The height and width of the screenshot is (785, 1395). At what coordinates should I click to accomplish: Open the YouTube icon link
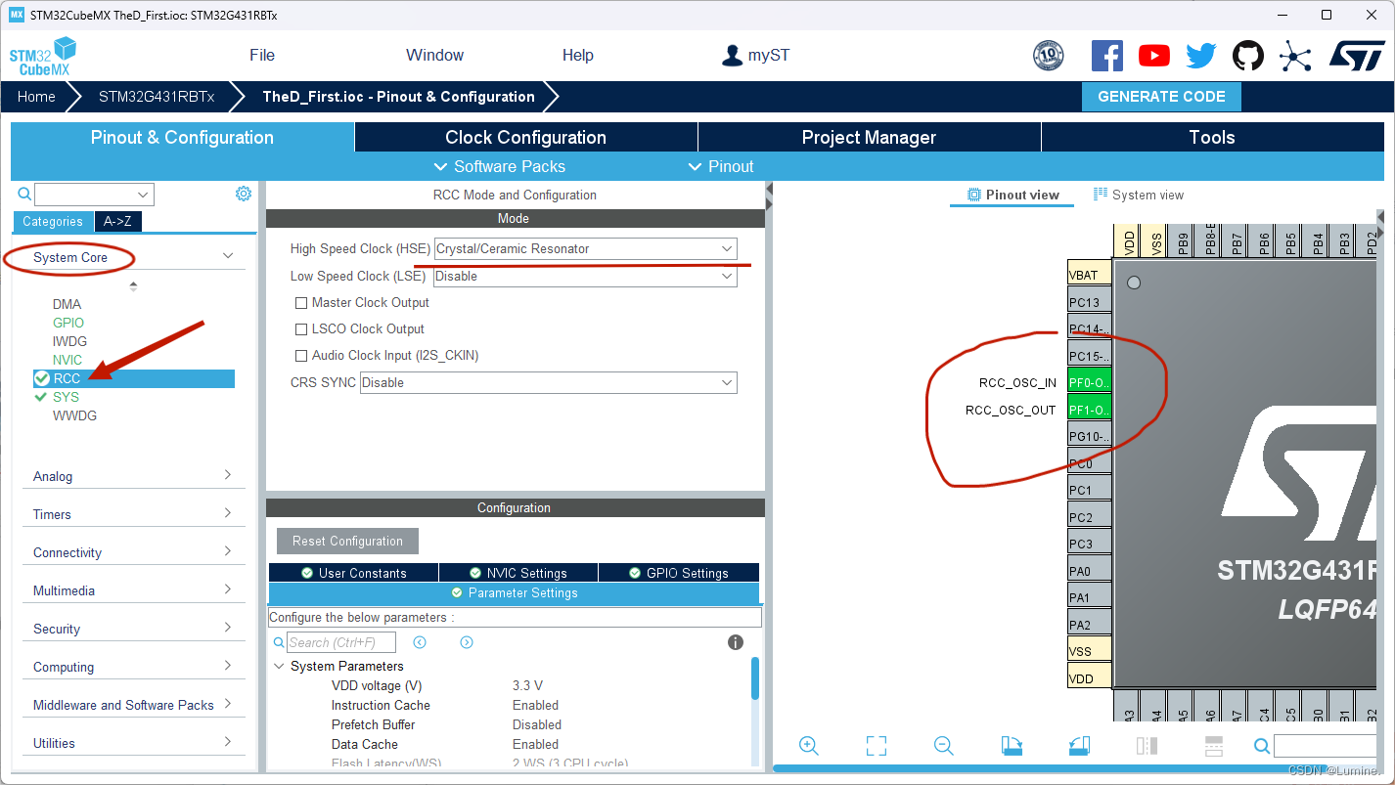coord(1153,56)
